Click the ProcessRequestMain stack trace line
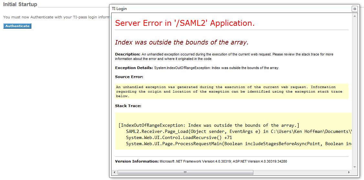The height and width of the screenshot is (180, 364). pyautogui.click(x=239, y=144)
